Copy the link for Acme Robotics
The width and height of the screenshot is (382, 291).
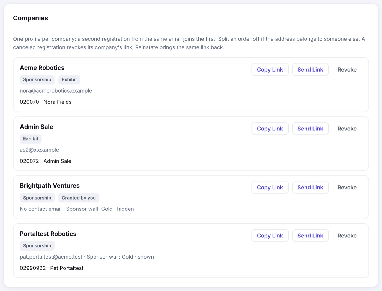point(270,70)
